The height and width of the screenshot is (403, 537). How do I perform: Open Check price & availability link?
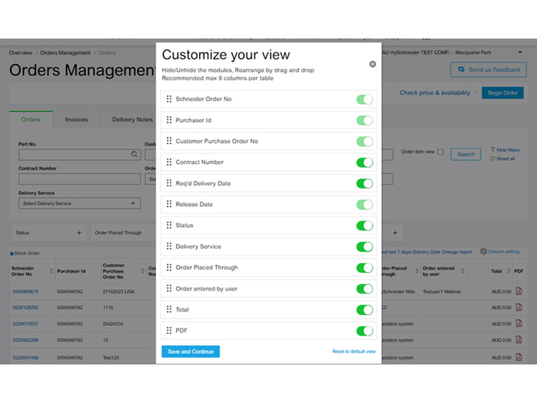(x=435, y=93)
